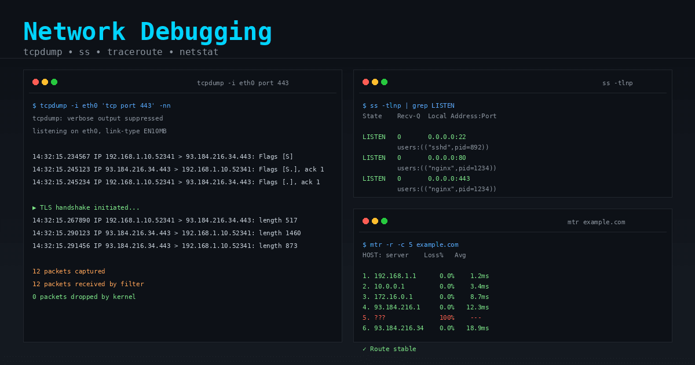Toggle the green dot on the tcpdump window

pyautogui.click(x=54, y=82)
